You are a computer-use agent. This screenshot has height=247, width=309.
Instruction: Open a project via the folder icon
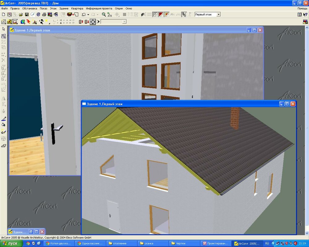click(x=21, y=15)
